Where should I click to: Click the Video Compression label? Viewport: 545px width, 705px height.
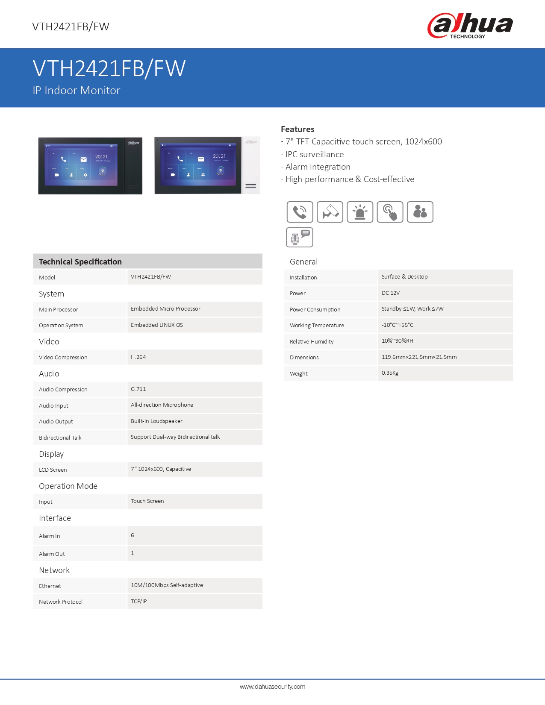coord(63,357)
